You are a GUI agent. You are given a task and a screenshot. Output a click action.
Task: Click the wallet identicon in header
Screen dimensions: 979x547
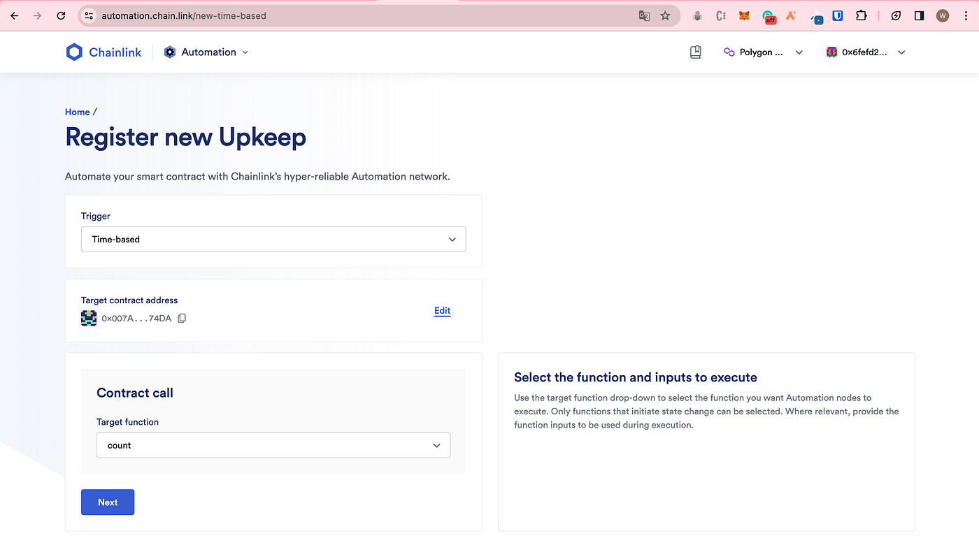click(831, 52)
